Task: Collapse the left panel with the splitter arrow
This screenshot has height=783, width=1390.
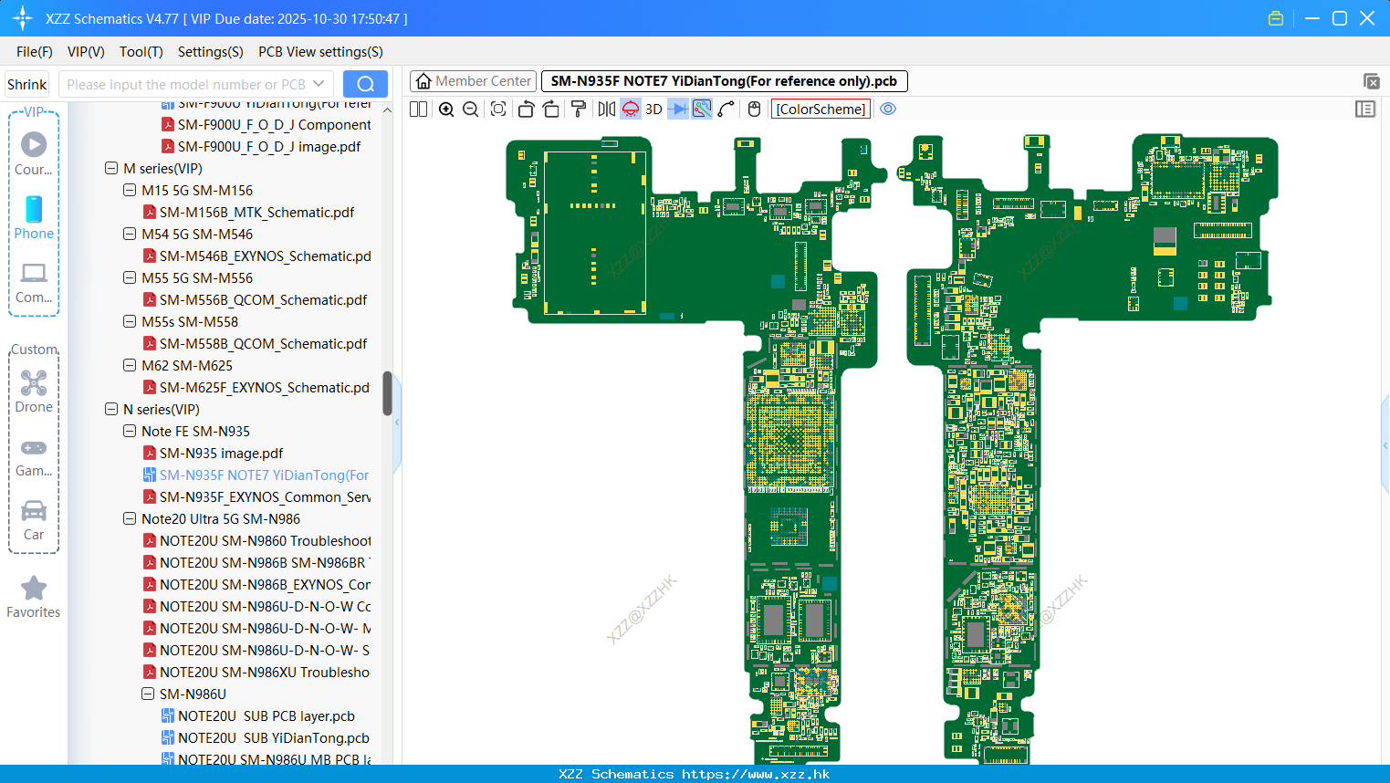Action: (397, 423)
